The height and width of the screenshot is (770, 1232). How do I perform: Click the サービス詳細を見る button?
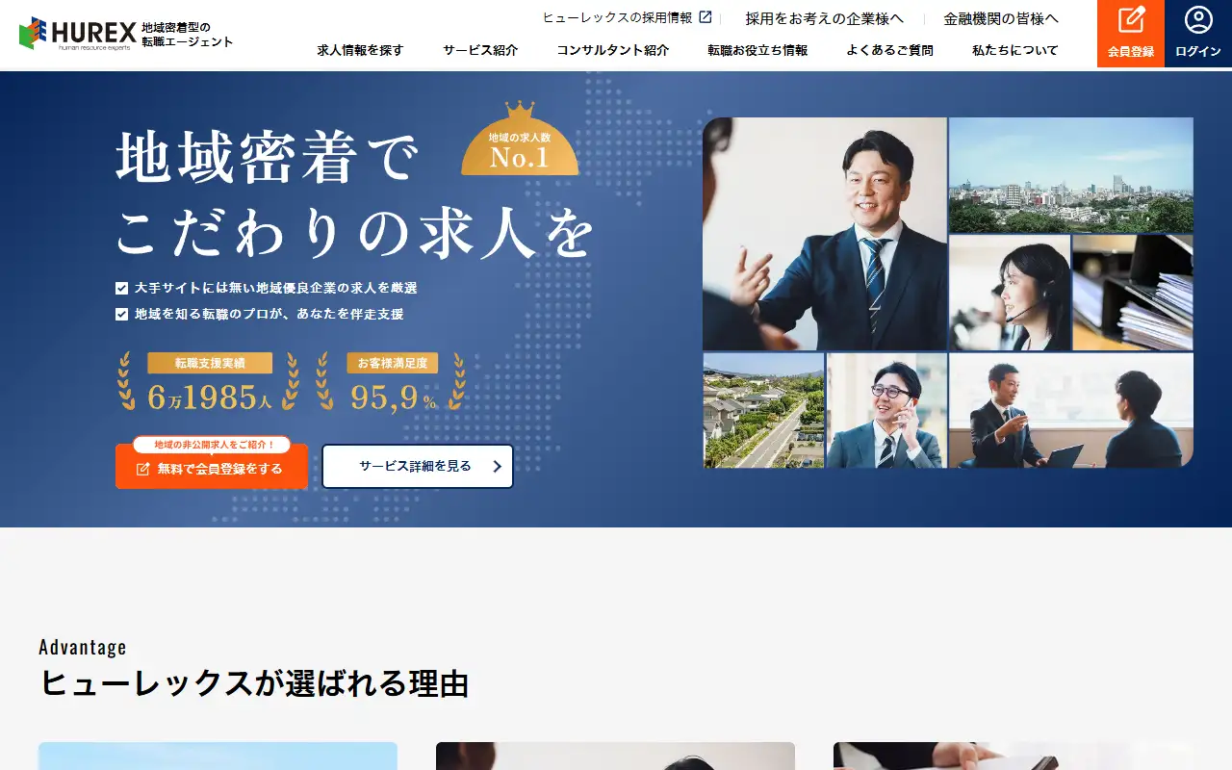tap(418, 466)
